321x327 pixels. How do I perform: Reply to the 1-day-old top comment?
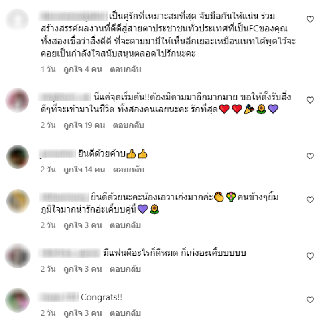[126, 69]
